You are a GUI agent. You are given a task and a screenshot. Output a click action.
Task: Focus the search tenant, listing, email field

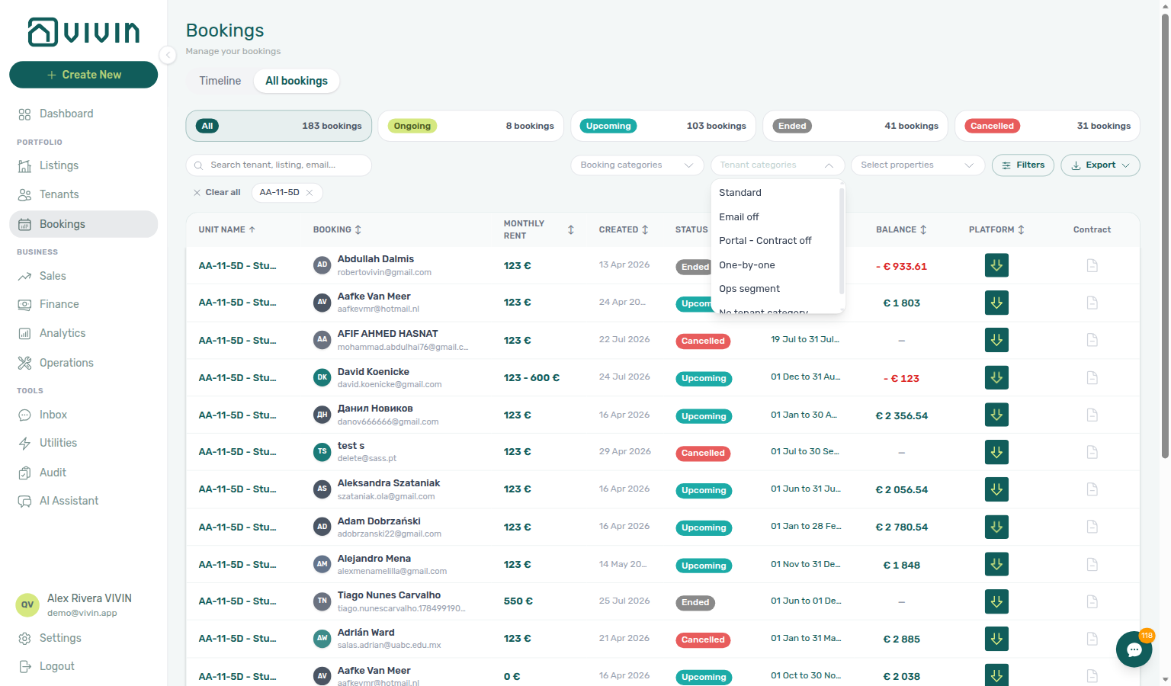tap(279, 165)
